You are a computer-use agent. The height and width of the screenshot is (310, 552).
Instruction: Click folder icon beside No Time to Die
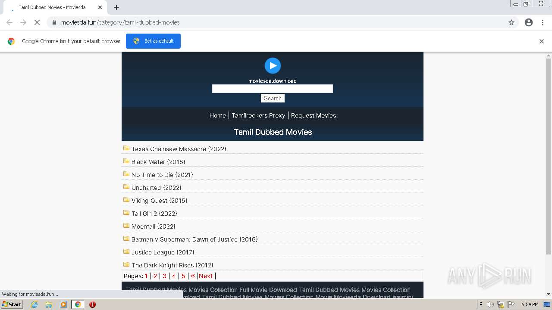coord(126,174)
